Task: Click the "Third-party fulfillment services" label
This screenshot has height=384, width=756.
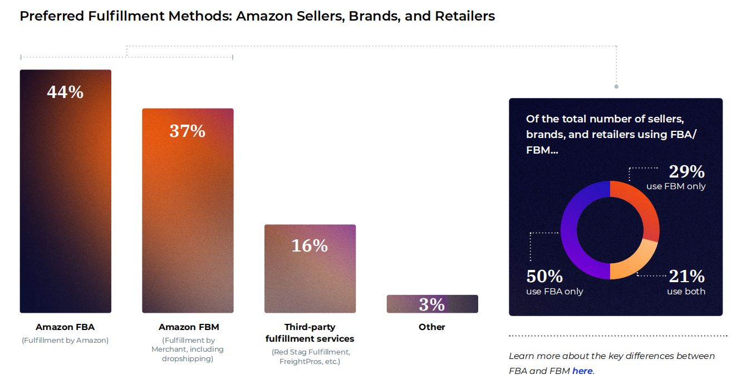Action: [x=310, y=333]
